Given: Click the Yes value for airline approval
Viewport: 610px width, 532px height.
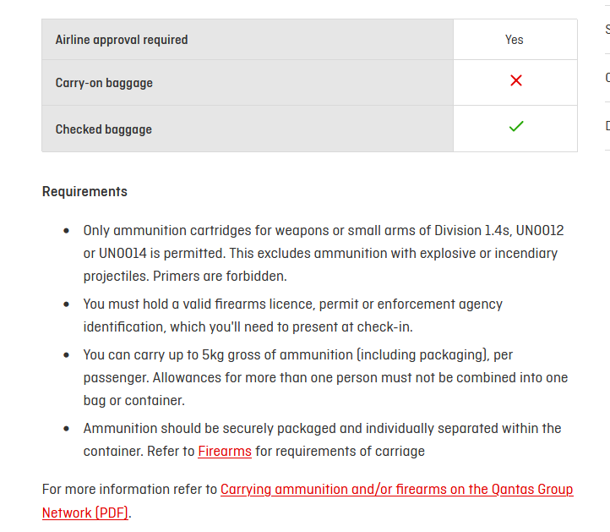Looking at the screenshot, I should 515,40.
